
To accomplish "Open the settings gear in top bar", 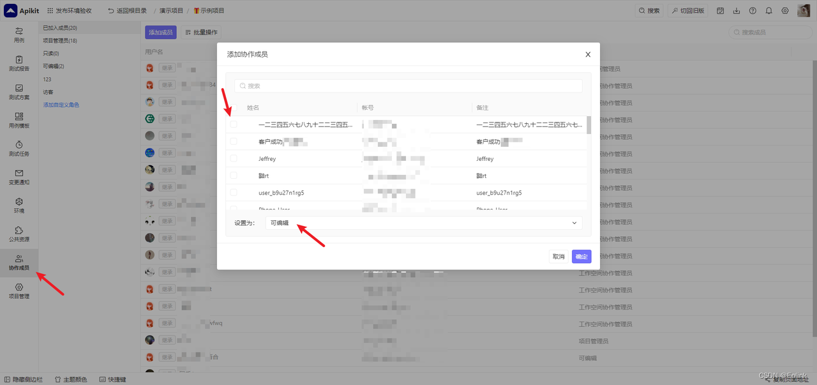I will pyautogui.click(x=784, y=10).
